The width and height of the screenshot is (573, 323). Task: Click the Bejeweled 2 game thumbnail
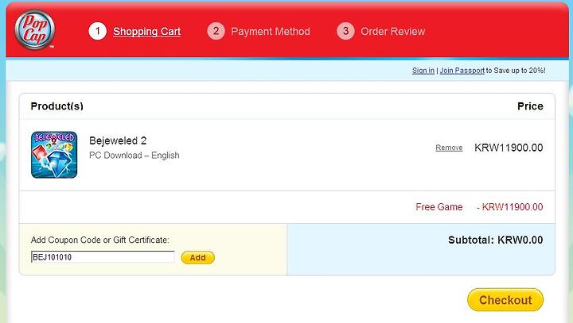(54, 155)
